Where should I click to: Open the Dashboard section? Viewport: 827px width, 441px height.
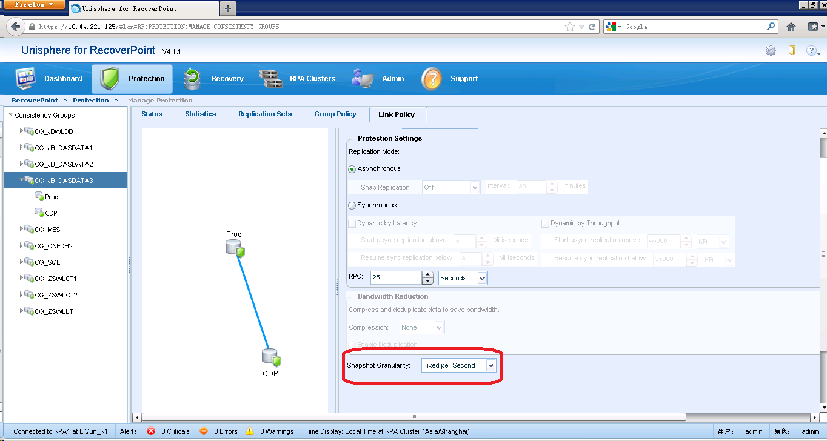coord(49,79)
